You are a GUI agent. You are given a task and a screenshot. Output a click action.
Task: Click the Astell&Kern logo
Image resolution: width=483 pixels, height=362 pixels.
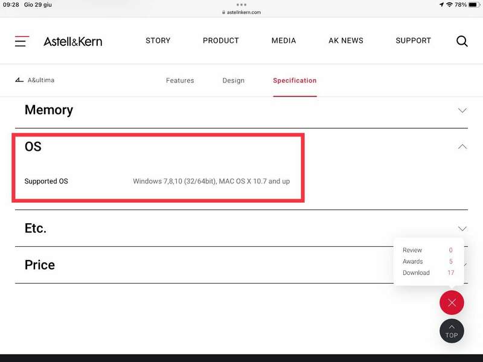[72, 41]
